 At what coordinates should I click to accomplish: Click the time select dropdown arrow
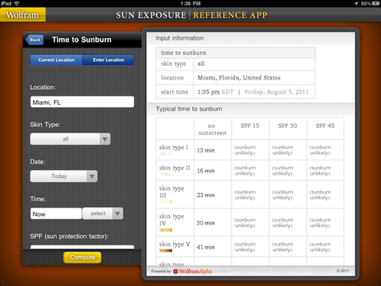coord(117,214)
